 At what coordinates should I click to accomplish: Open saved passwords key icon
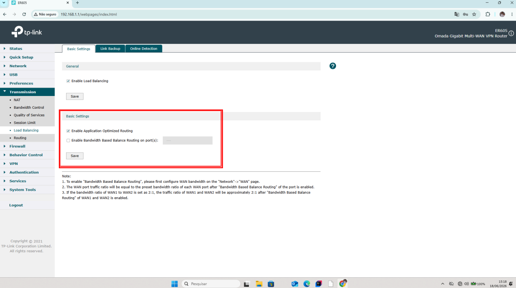(465, 14)
